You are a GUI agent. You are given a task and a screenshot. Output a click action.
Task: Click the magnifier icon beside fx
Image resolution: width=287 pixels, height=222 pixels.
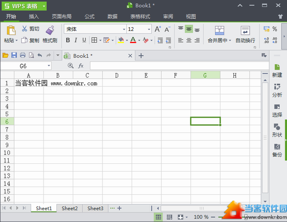[71, 66]
